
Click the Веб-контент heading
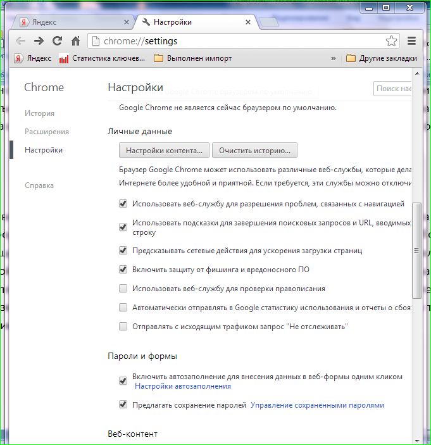click(132, 434)
